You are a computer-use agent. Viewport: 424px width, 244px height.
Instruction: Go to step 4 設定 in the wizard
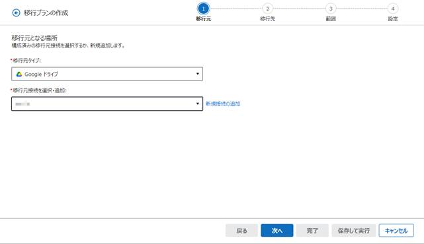tap(393, 9)
